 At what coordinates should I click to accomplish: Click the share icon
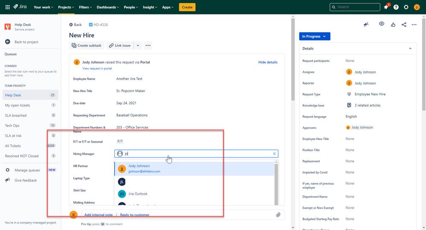(x=404, y=25)
